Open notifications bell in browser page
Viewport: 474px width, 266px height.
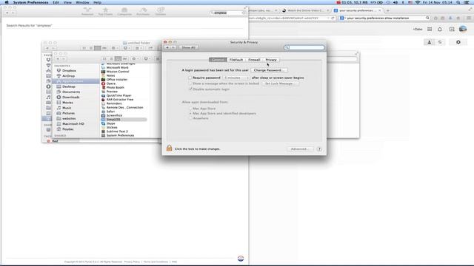[440, 30]
